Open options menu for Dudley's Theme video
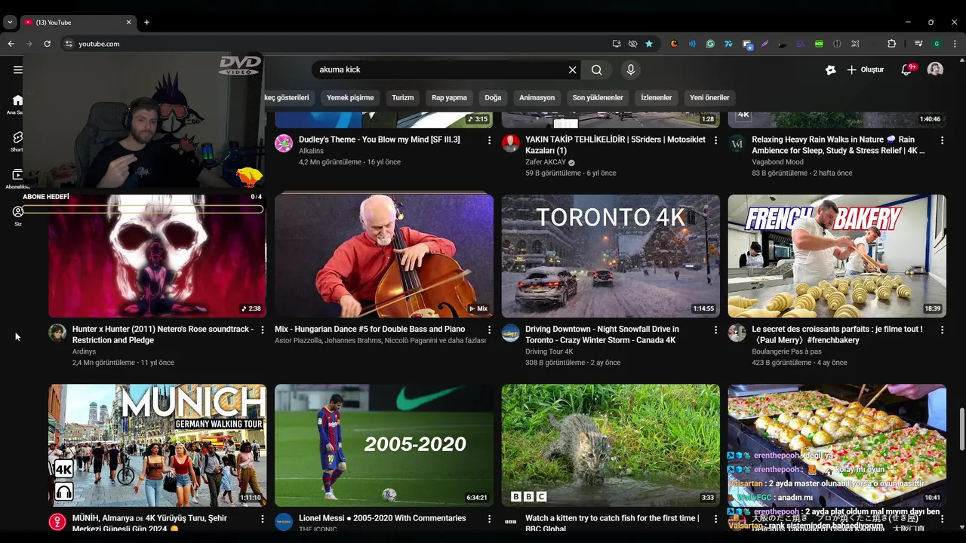The width and height of the screenshot is (966, 543). 489,140
